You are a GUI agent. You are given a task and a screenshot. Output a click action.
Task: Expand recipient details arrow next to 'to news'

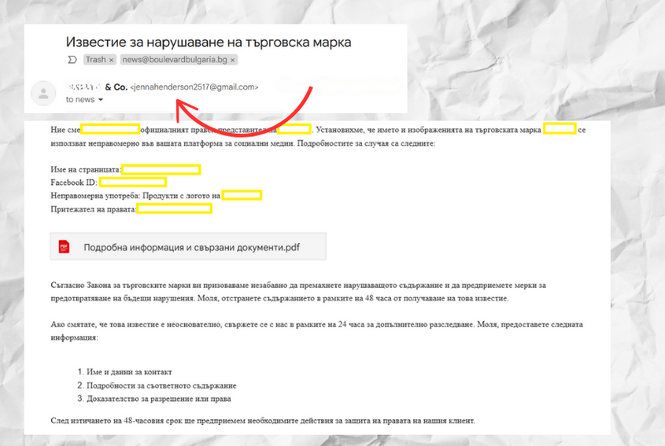[101, 100]
